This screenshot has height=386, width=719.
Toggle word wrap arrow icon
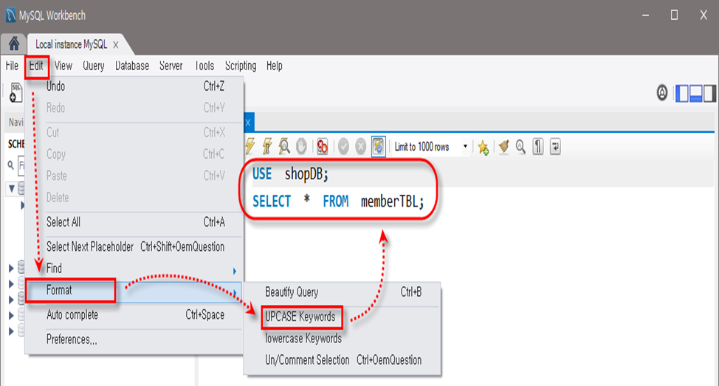[555, 147]
